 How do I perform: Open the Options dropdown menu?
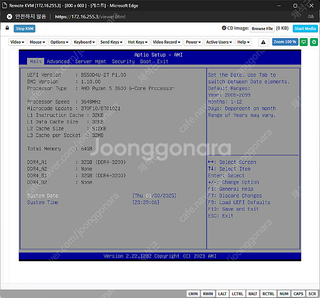(x=59, y=42)
